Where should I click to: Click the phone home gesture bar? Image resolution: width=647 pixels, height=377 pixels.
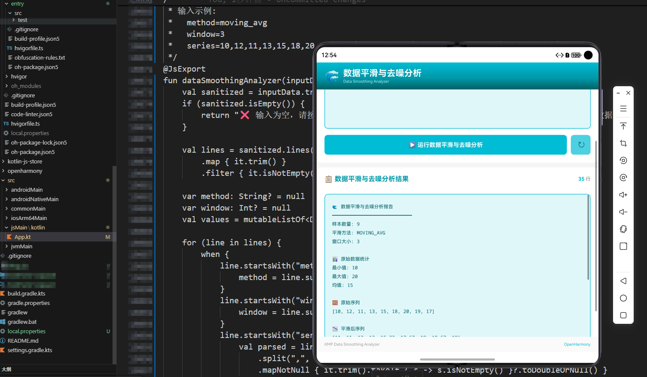[457, 359]
